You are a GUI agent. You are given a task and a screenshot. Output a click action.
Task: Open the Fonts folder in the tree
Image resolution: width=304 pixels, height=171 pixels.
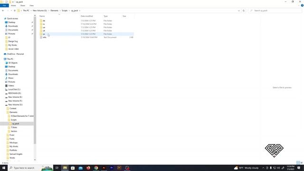point(12,139)
